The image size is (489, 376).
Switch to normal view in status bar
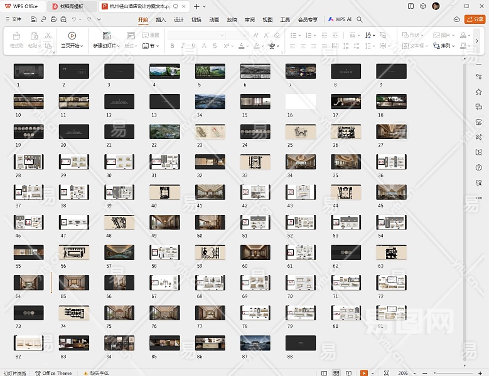coord(324,373)
